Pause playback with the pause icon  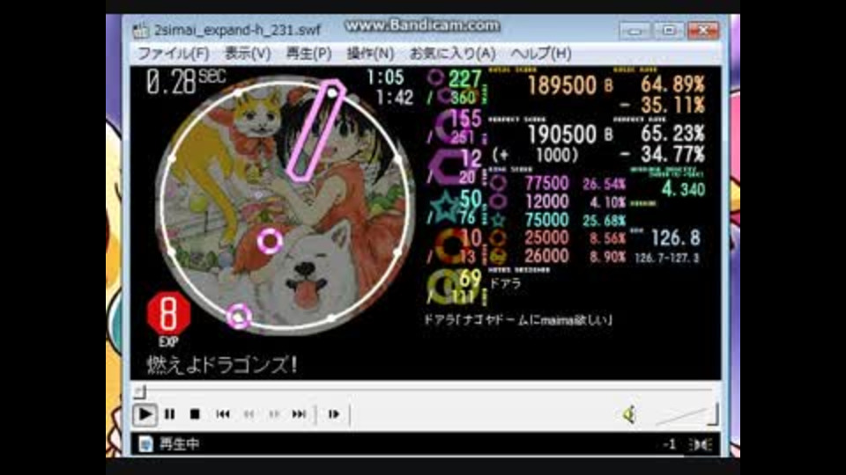coord(169,414)
